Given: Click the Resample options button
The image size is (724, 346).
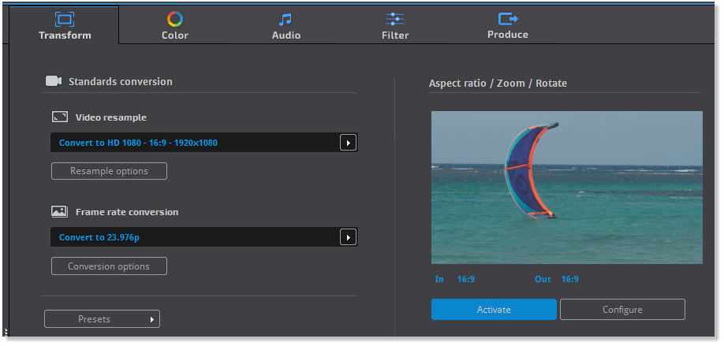Looking at the screenshot, I should pos(109,171).
